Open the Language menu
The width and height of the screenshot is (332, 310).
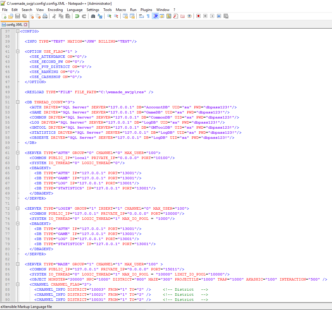(x=75, y=10)
